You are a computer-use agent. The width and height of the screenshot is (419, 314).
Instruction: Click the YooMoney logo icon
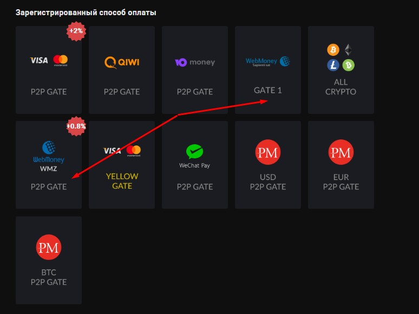coord(195,62)
